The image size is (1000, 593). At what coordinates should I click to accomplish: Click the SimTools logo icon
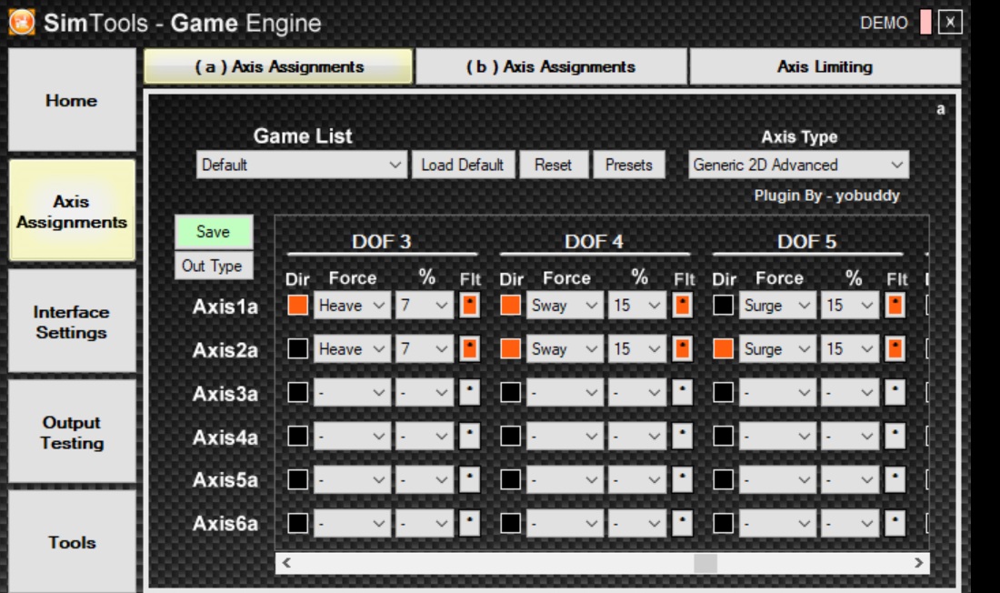coord(22,23)
